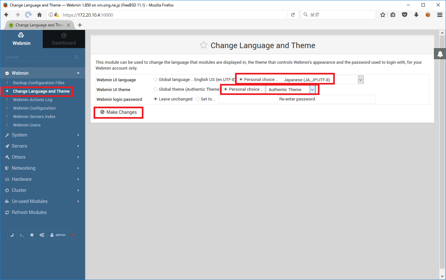This screenshot has width=446, height=280.
Task: Log out with the red exit icon
Action: [73, 235]
